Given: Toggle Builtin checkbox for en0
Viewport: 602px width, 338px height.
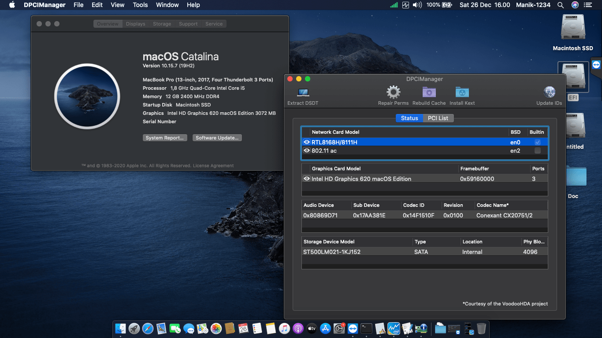Looking at the screenshot, I should (x=537, y=142).
